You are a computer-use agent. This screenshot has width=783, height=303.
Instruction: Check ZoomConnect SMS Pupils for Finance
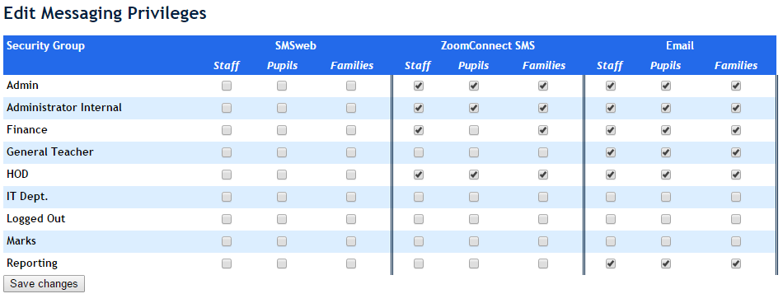coord(474,130)
